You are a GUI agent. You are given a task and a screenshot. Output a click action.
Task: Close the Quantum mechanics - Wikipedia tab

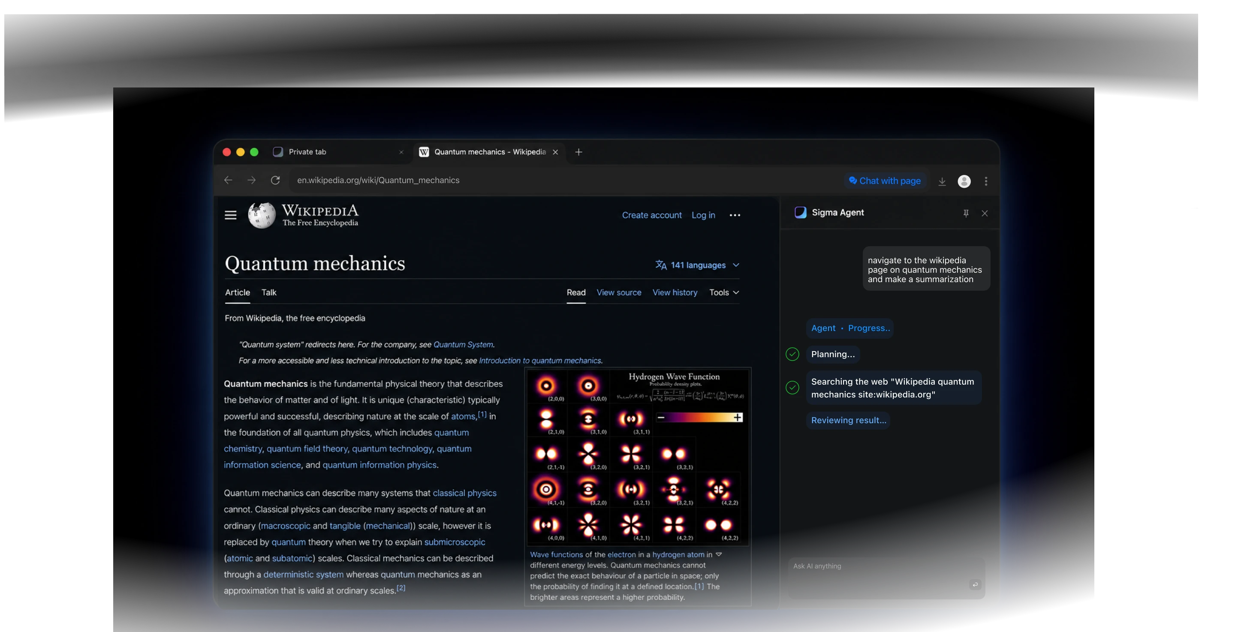555,152
